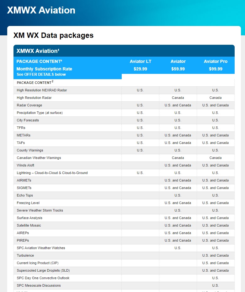The width and height of the screenshot is (245, 292).
Task: Click the METARs row label
Action: [x=24, y=135]
